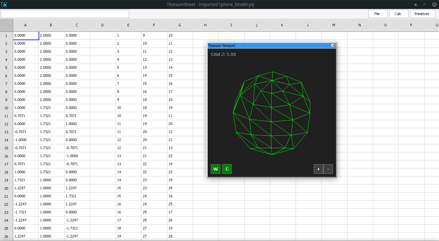Click the eject-style title bar icon
This screenshot has width=439, height=241.
[416, 4]
